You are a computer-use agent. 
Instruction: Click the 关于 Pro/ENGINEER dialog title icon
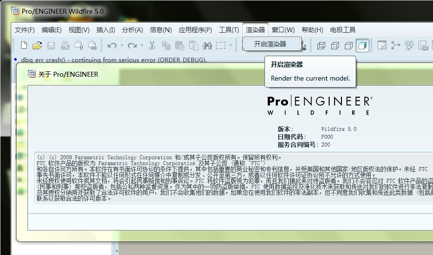[32, 74]
